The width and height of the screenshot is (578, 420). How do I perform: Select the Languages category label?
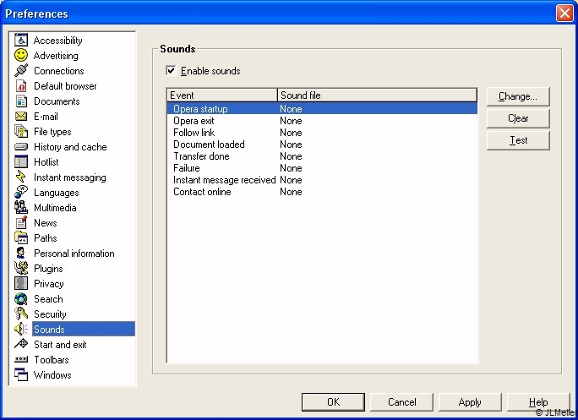[x=57, y=193]
